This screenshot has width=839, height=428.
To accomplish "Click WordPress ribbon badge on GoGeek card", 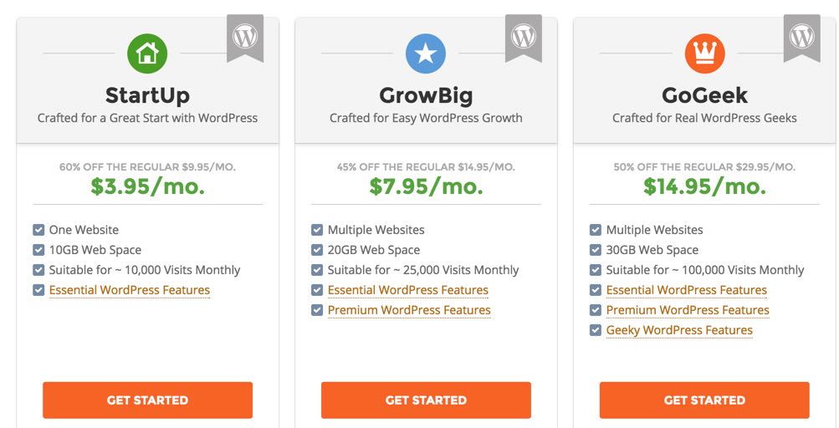I will [x=802, y=38].
